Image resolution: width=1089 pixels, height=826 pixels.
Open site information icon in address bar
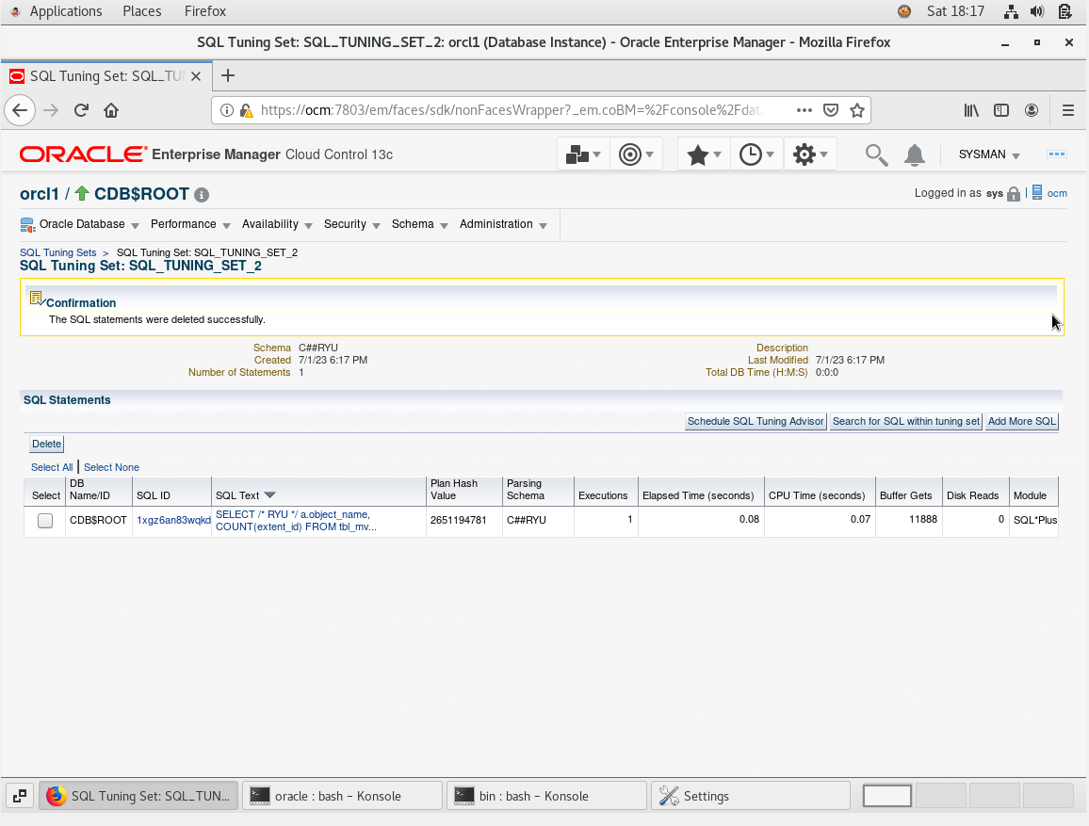[x=226, y=110]
